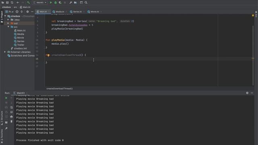Click the locate-file target icon in Project panel
Image resolution: width=258 pixels, height=145 pixels.
click(x=17, y=12)
